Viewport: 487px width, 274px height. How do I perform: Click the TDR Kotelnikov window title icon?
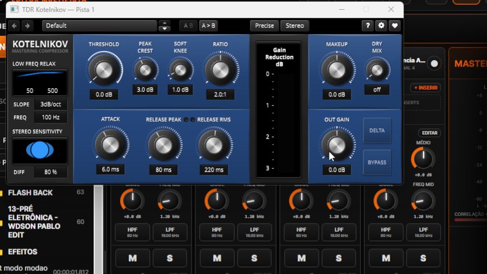coord(14,9)
